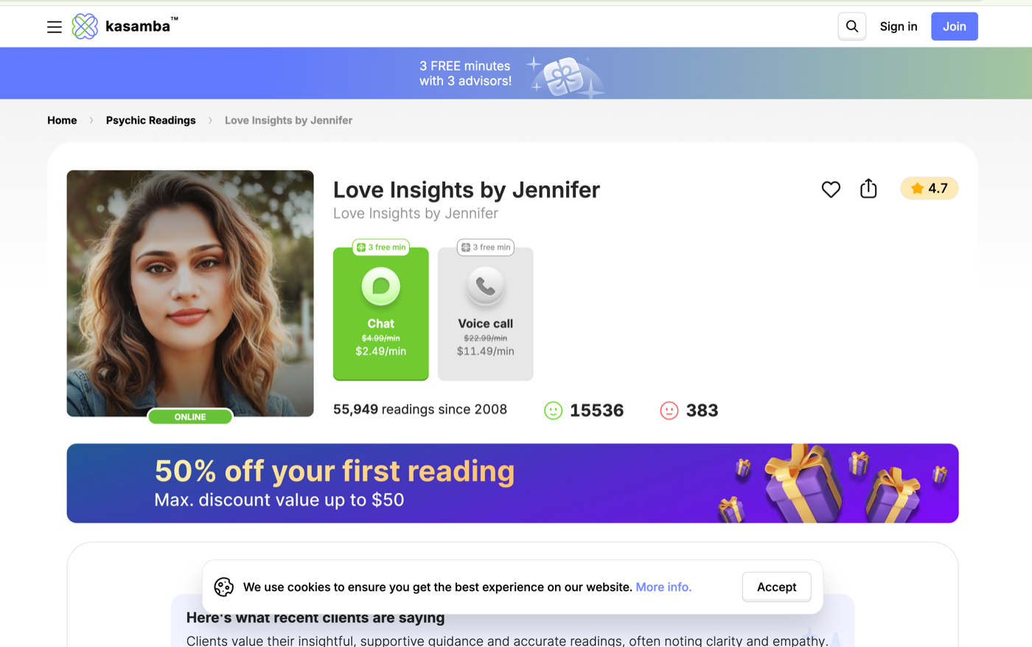This screenshot has height=647, width=1032.
Task: Select the 15536 positive ratings count
Action: coord(596,410)
